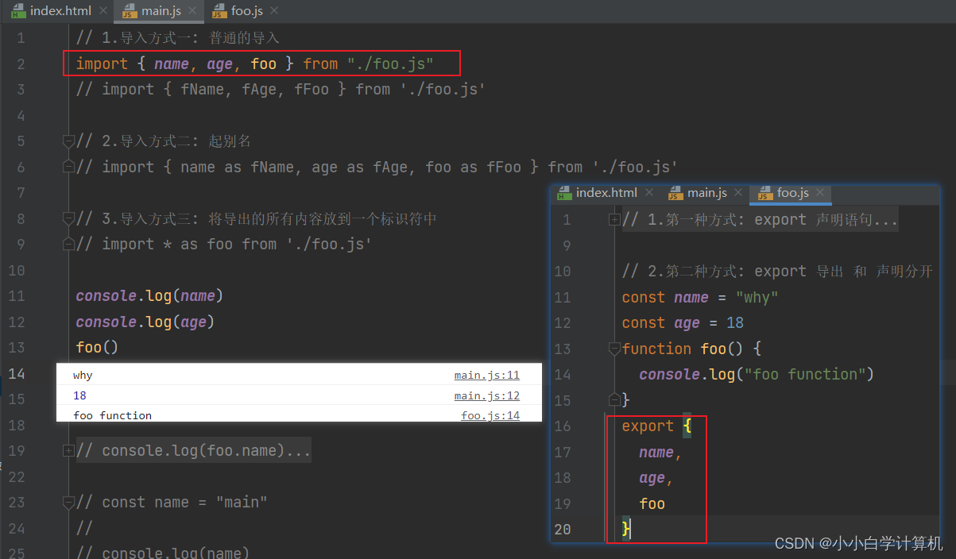Click 'const name = "why"' in foo.js
This screenshot has height=559, width=956.
tap(700, 297)
